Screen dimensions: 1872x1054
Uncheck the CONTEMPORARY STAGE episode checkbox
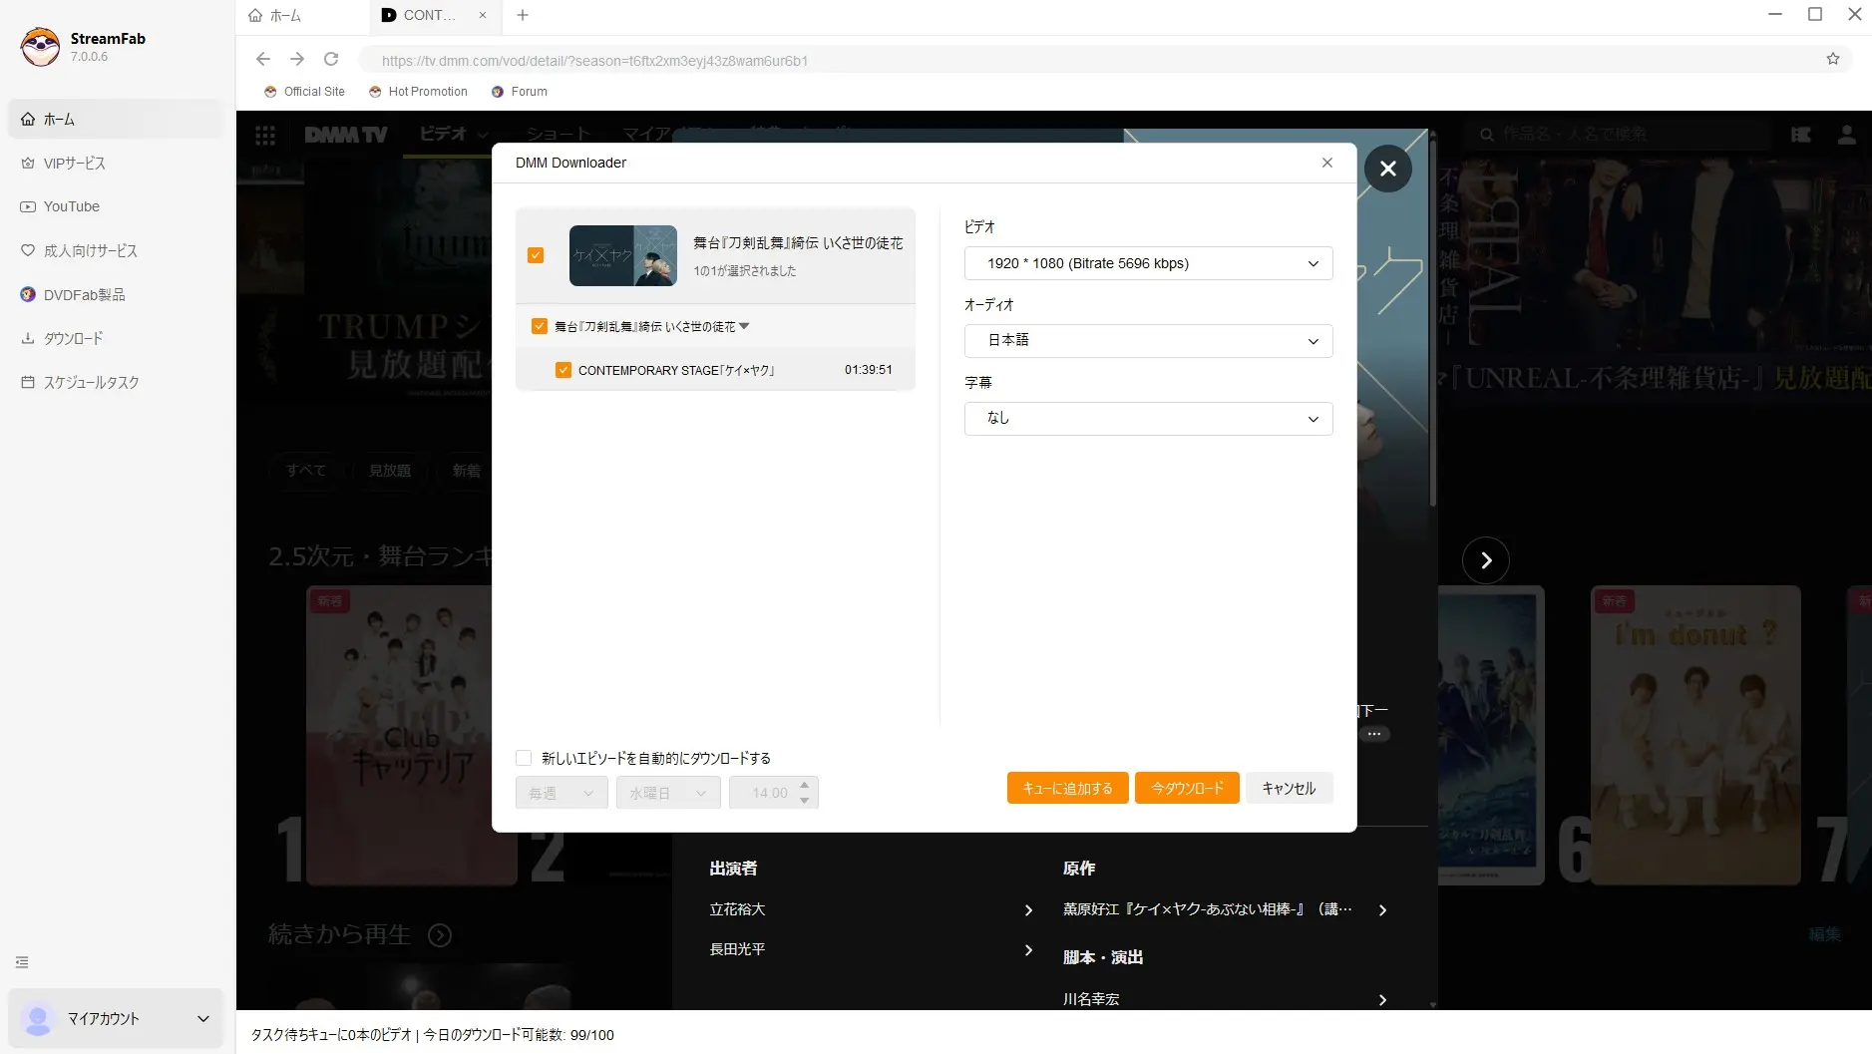pos(563,370)
